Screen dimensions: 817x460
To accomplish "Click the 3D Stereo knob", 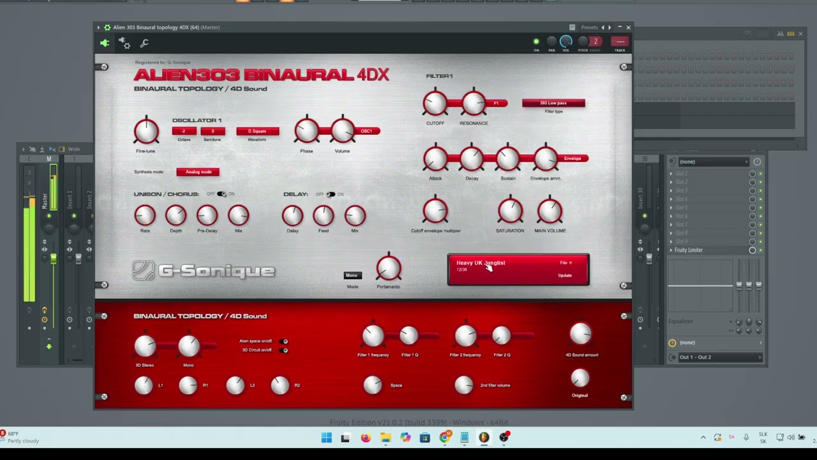I will (145, 346).
